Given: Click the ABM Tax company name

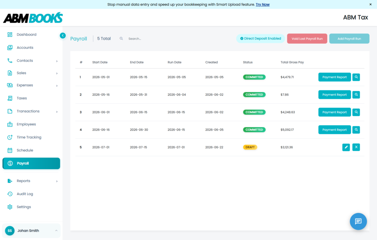Looking at the screenshot, I should tap(355, 17).
